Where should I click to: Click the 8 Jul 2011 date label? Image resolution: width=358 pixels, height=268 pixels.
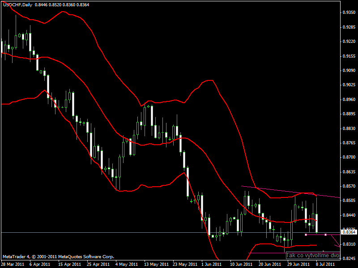click(x=325, y=264)
